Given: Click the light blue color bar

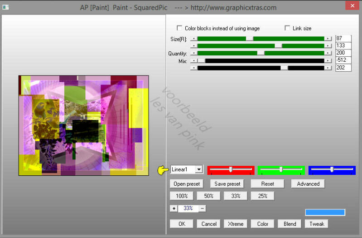Looking at the screenshot, I should pyautogui.click(x=325, y=212).
